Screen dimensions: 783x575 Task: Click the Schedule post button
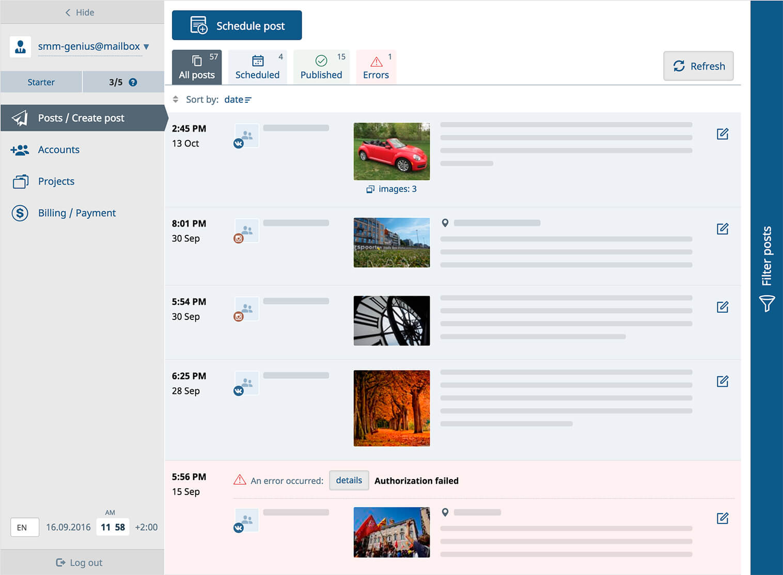pyautogui.click(x=237, y=25)
